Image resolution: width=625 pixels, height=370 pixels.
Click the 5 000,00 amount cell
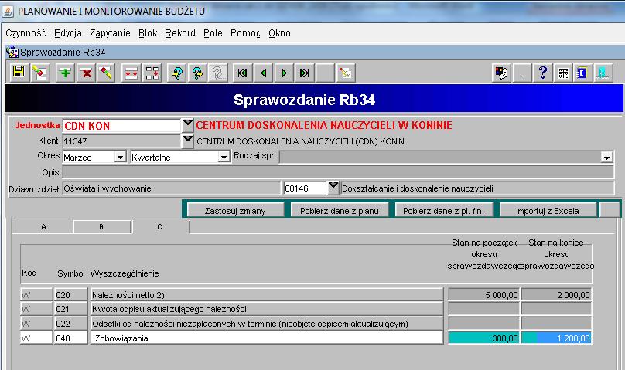click(x=484, y=295)
